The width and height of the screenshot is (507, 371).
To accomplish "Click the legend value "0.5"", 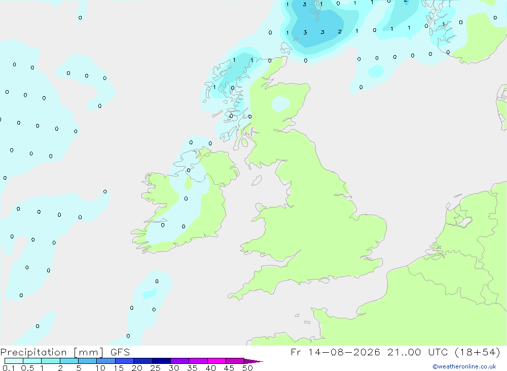I will (27, 368).
